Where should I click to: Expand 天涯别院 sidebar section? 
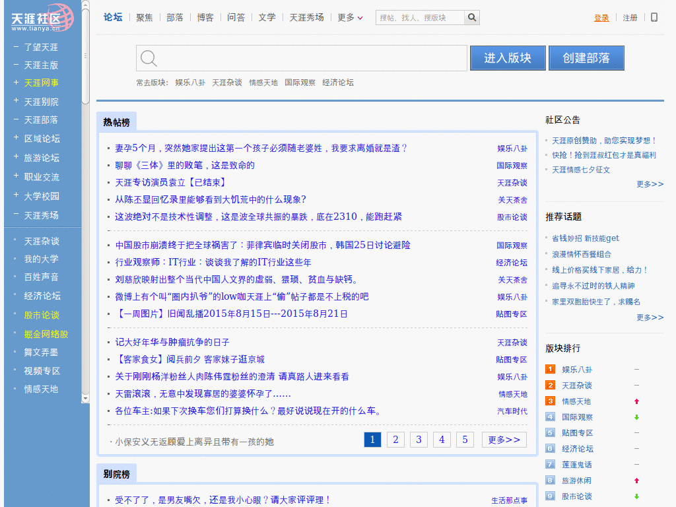tap(16, 100)
